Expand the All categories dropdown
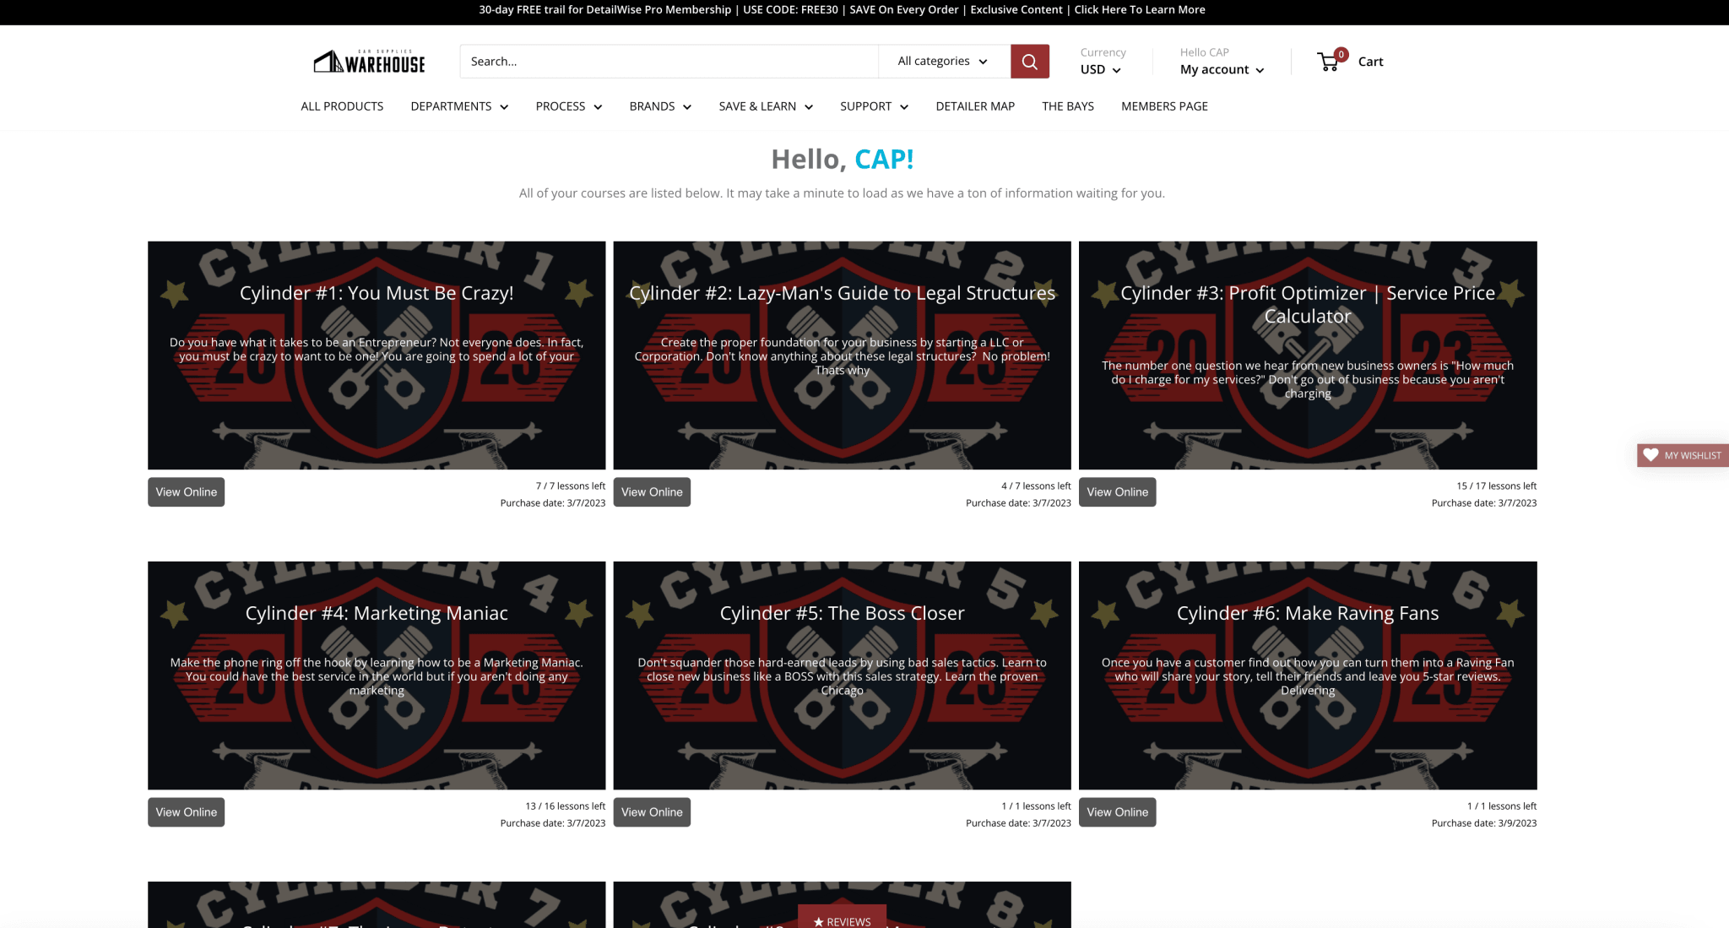This screenshot has height=928, width=1729. pos(942,62)
